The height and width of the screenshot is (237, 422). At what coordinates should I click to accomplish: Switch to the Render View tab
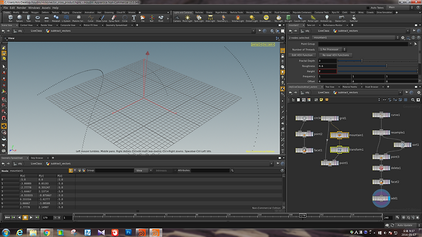(x=46, y=25)
